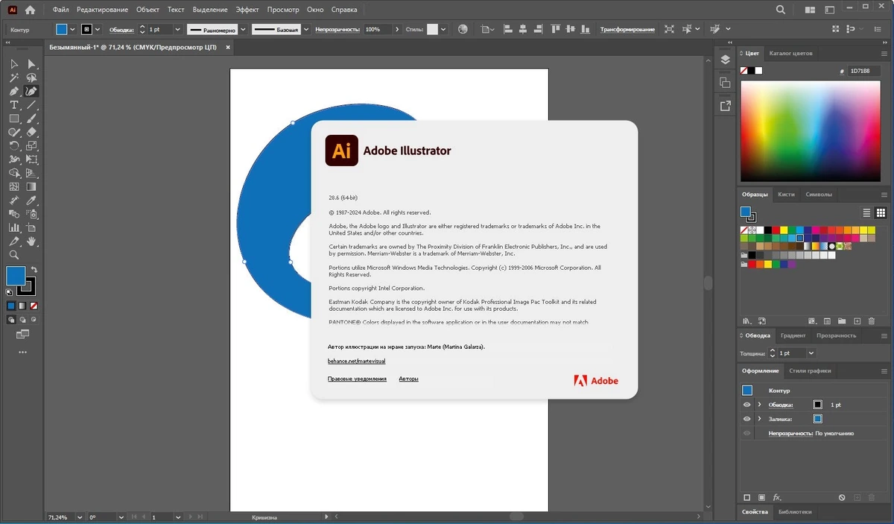
Task: Choose the Pen tool
Action: tap(14, 91)
